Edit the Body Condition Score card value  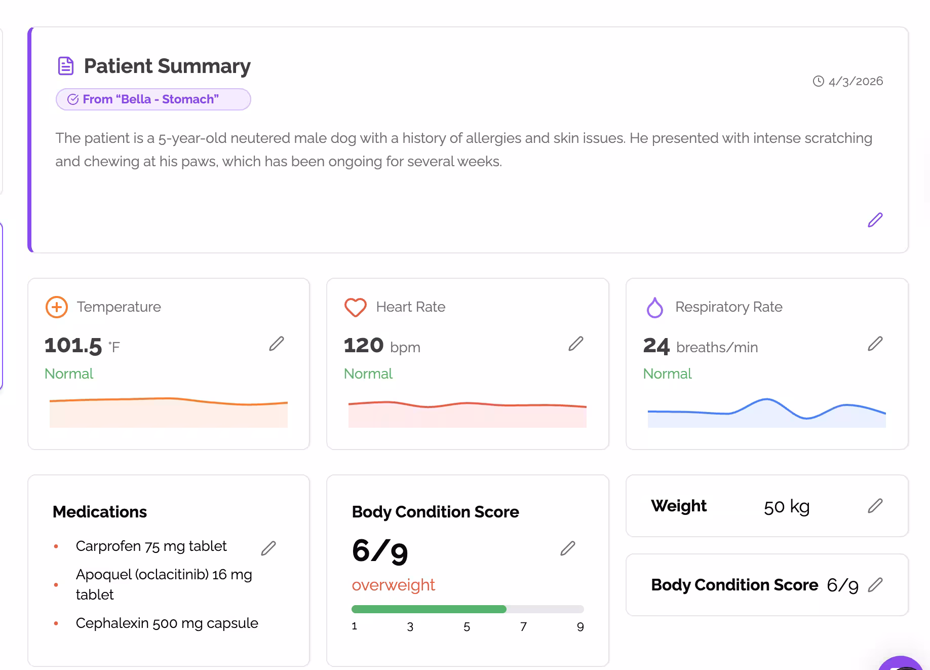[568, 548]
